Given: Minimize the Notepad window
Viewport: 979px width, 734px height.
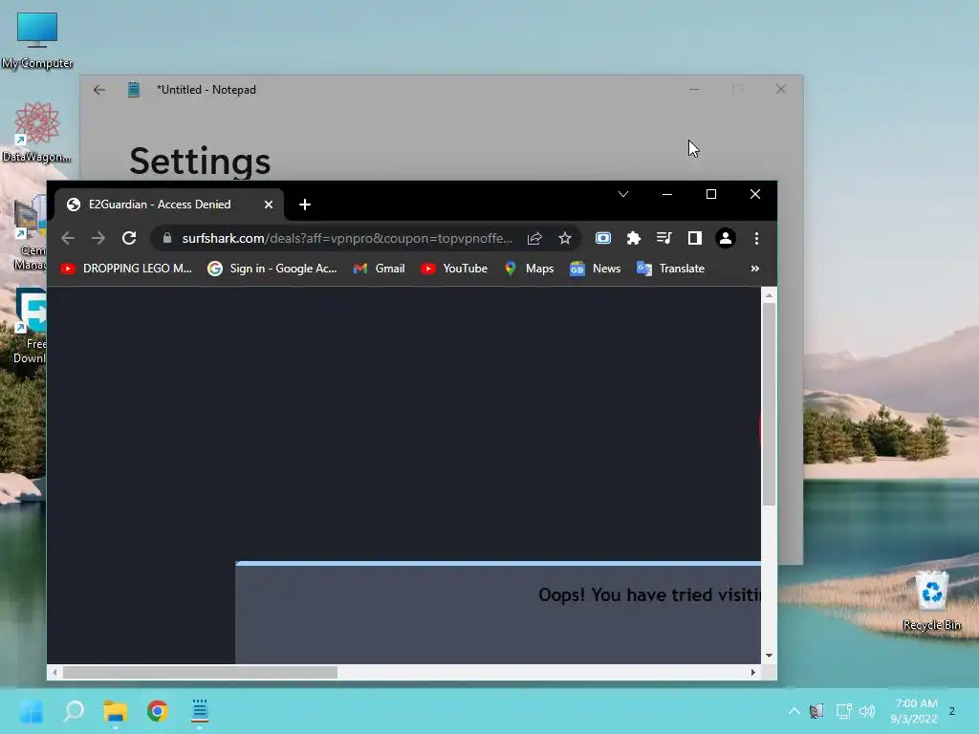Looking at the screenshot, I should point(694,89).
